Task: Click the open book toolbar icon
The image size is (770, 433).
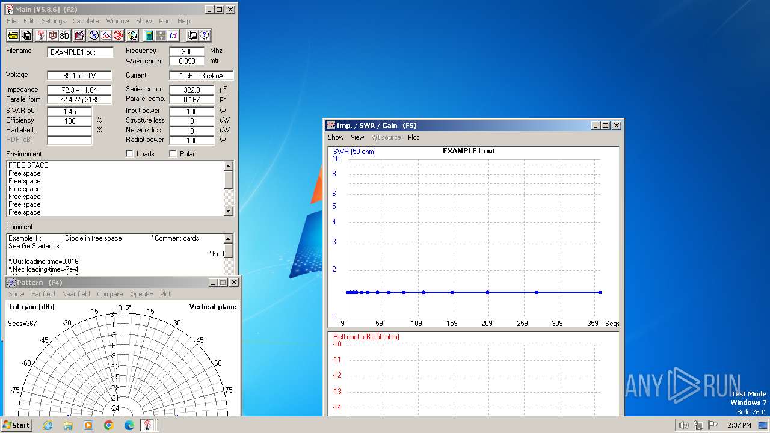Action: [x=192, y=36]
